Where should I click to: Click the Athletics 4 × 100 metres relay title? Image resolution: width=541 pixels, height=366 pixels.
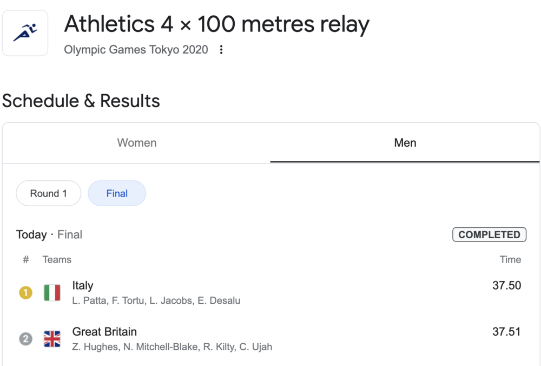[216, 24]
